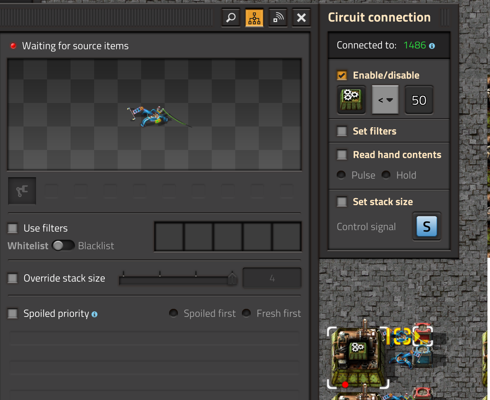Open info tooltip beside network 1486
Screen dimensions: 490x400
(x=432, y=46)
